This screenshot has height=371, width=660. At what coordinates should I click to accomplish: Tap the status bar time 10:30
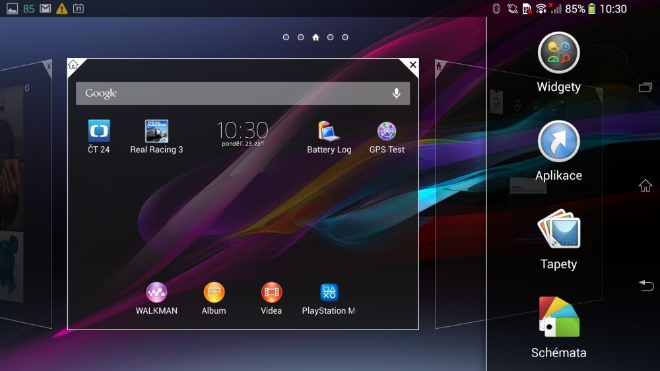tap(613, 9)
